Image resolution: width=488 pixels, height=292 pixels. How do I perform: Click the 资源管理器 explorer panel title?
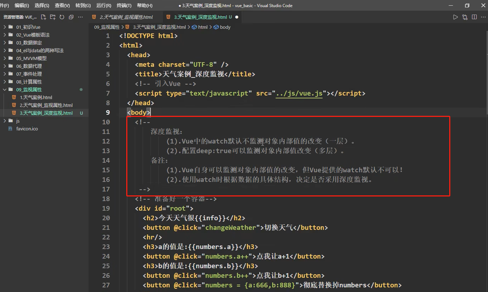(x=20, y=17)
